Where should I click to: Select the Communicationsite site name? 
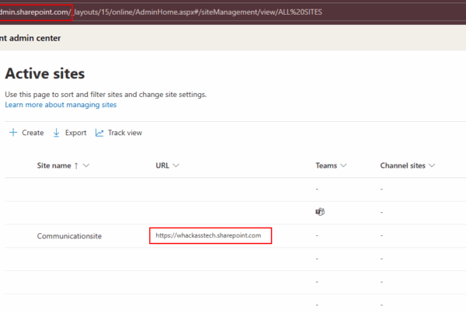point(69,236)
